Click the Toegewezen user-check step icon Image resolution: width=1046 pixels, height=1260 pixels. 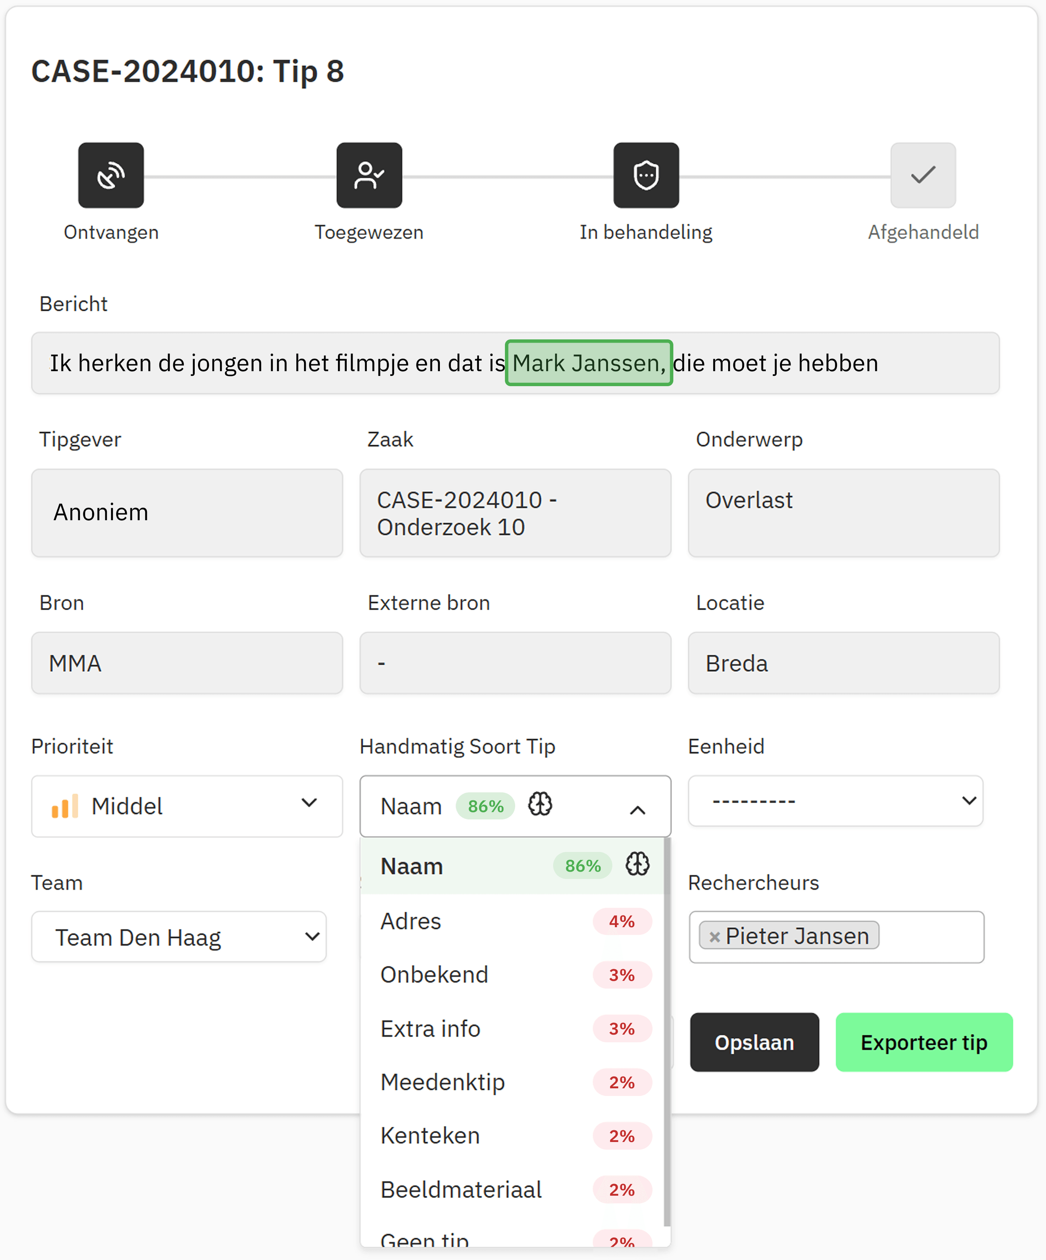[369, 175]
